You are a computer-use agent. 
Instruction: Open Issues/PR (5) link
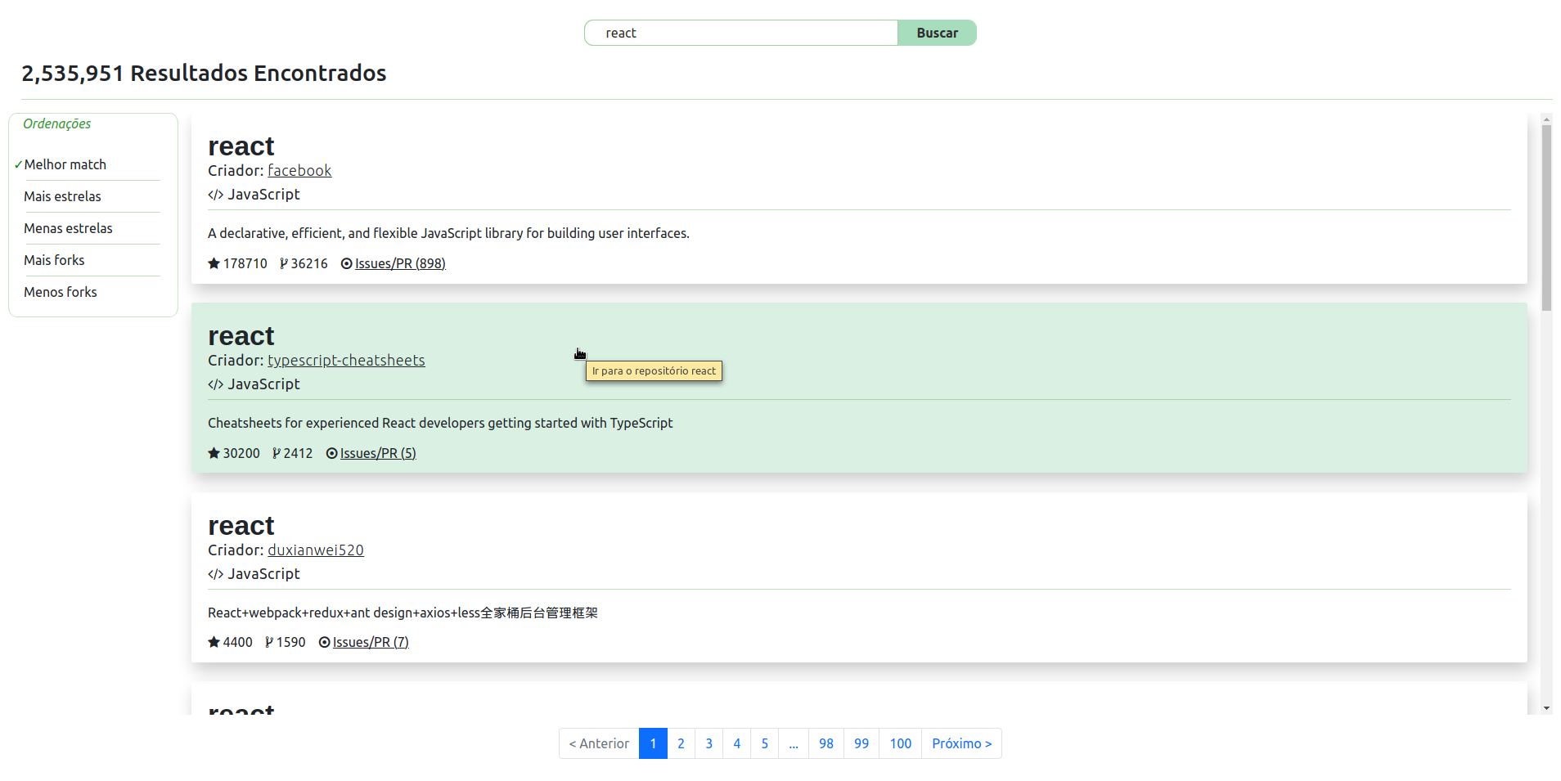[x=378, y=453]
